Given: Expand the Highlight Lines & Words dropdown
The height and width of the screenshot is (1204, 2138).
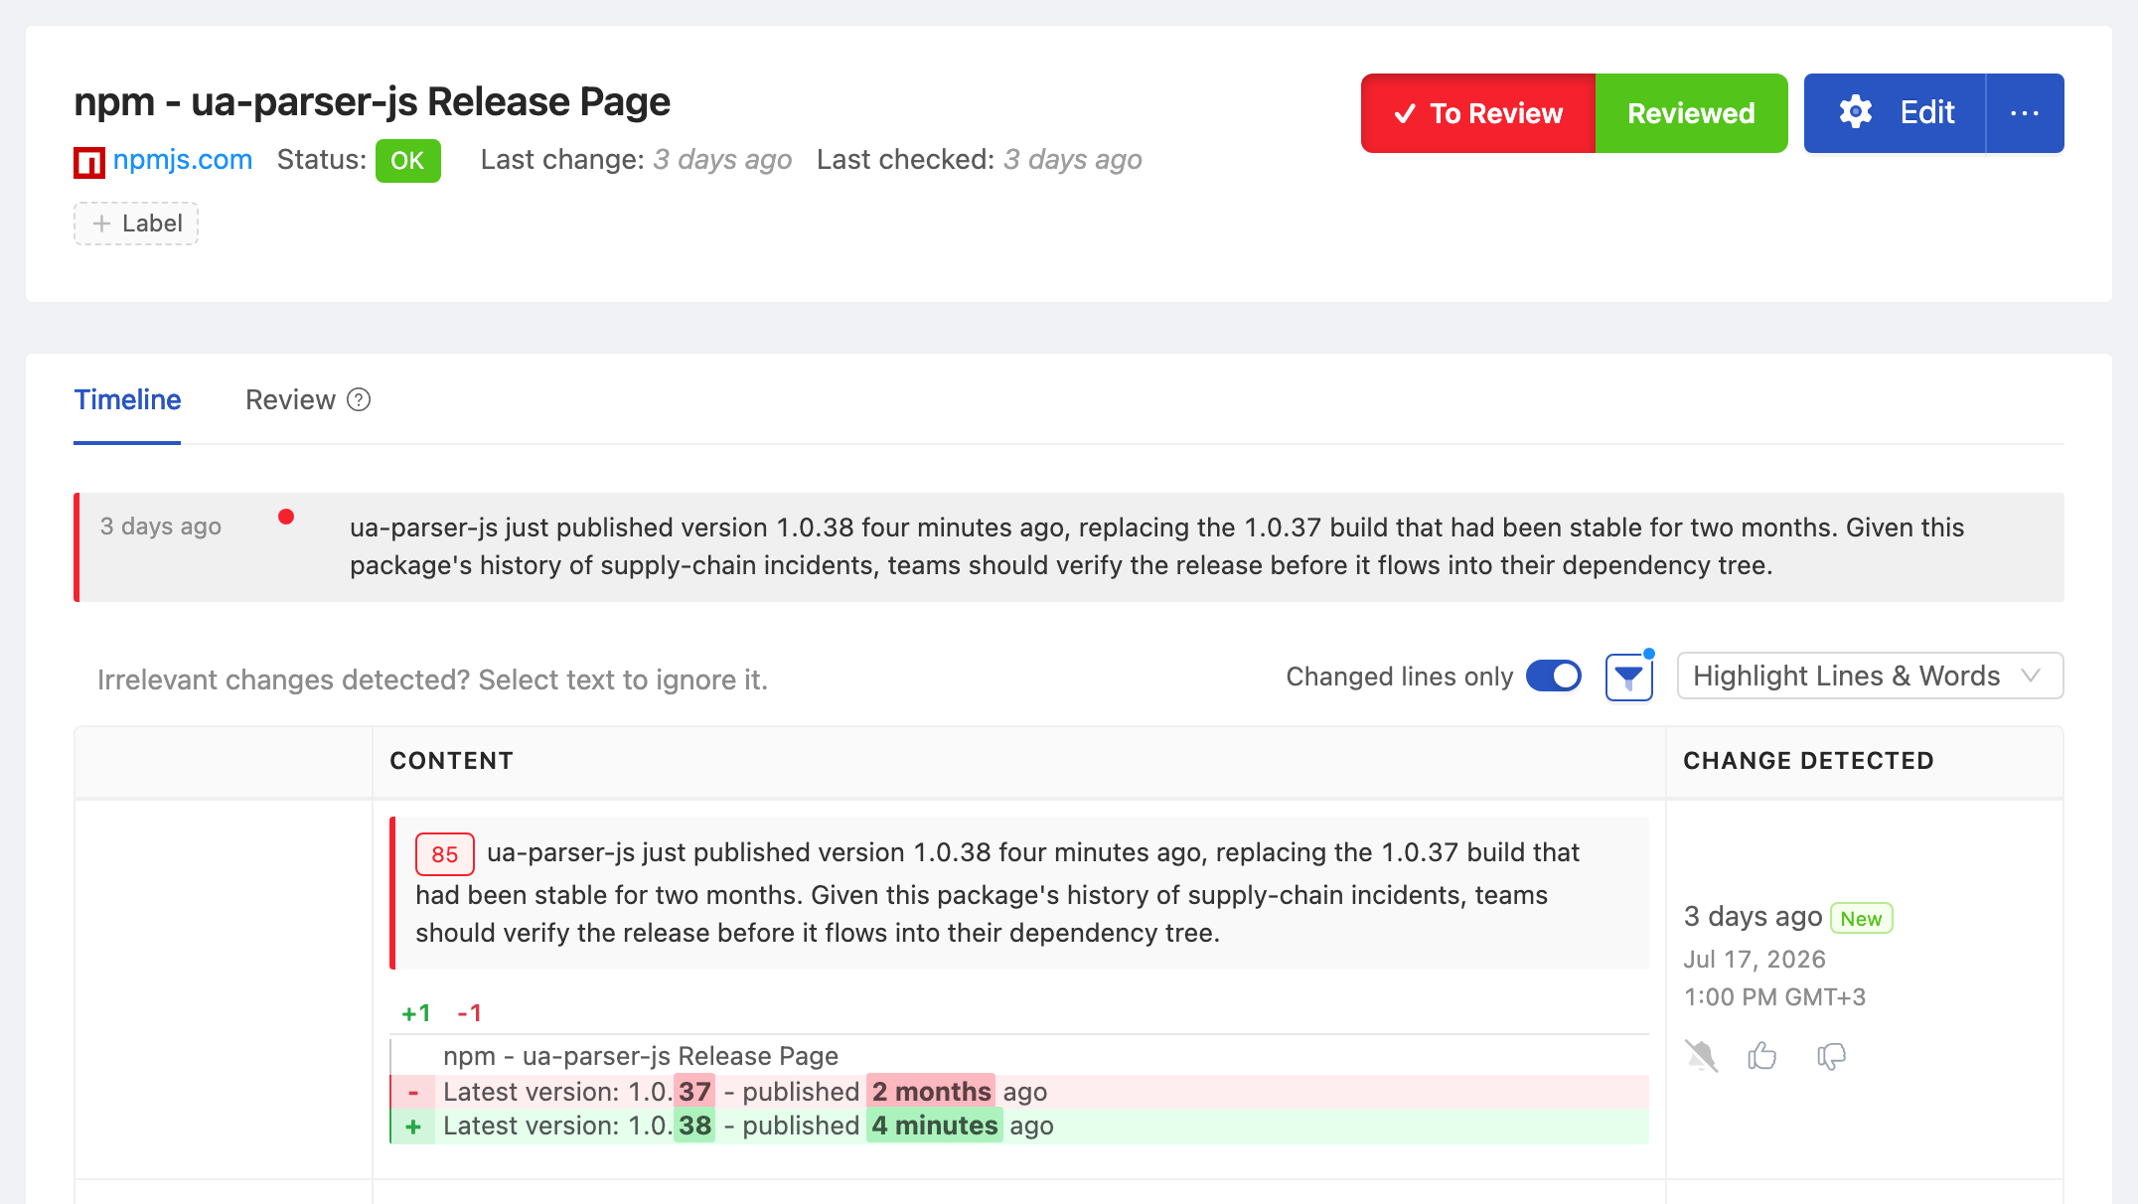Looking at the screenshot, I should [x=1870, y=677].
